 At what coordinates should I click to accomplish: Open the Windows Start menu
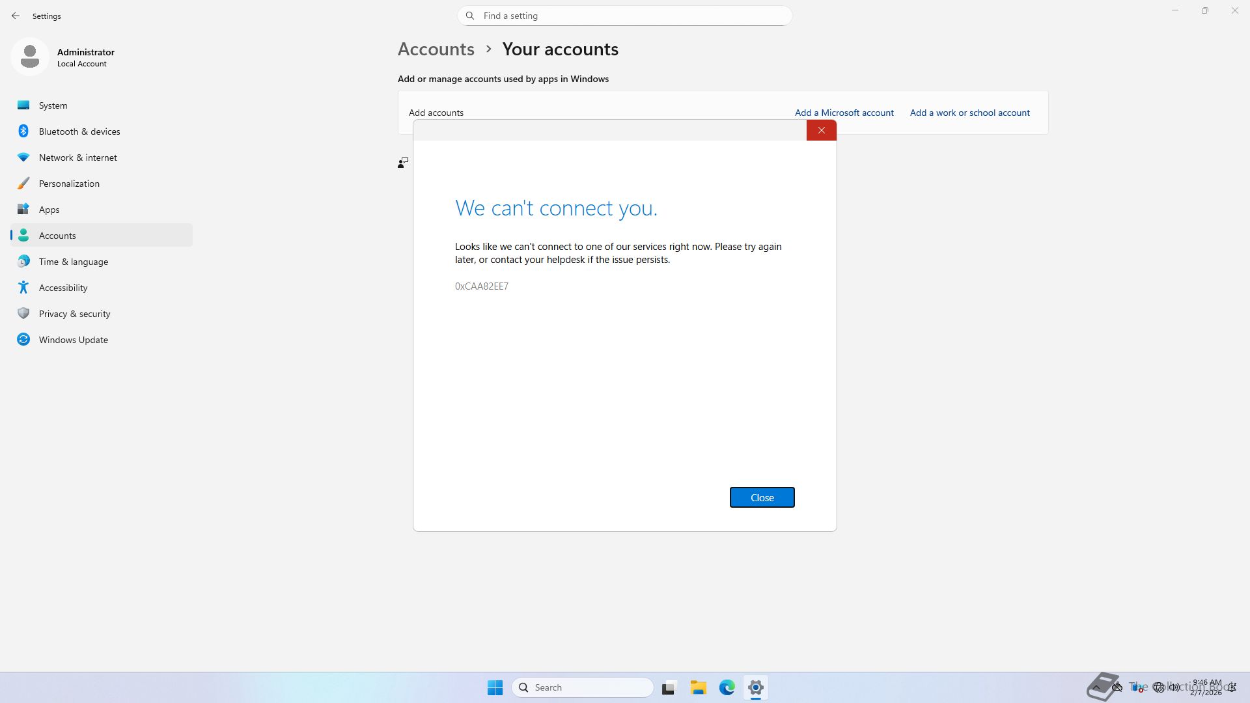coord(495,687)
